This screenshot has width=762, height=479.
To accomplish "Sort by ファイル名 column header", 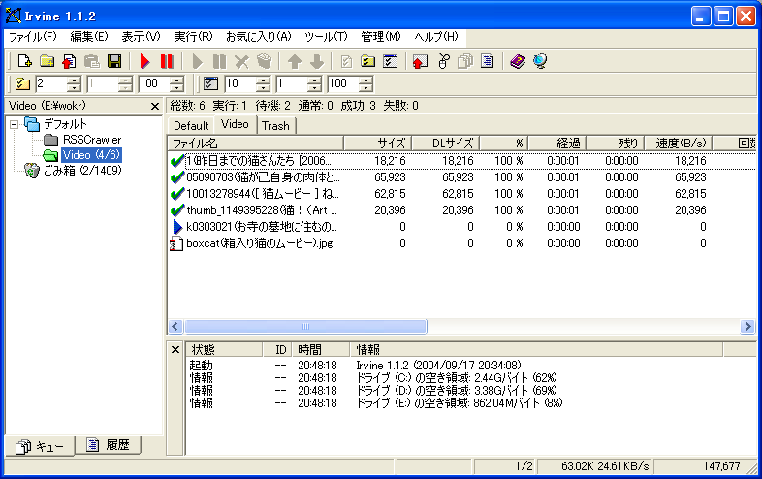I will coord(256,144).
